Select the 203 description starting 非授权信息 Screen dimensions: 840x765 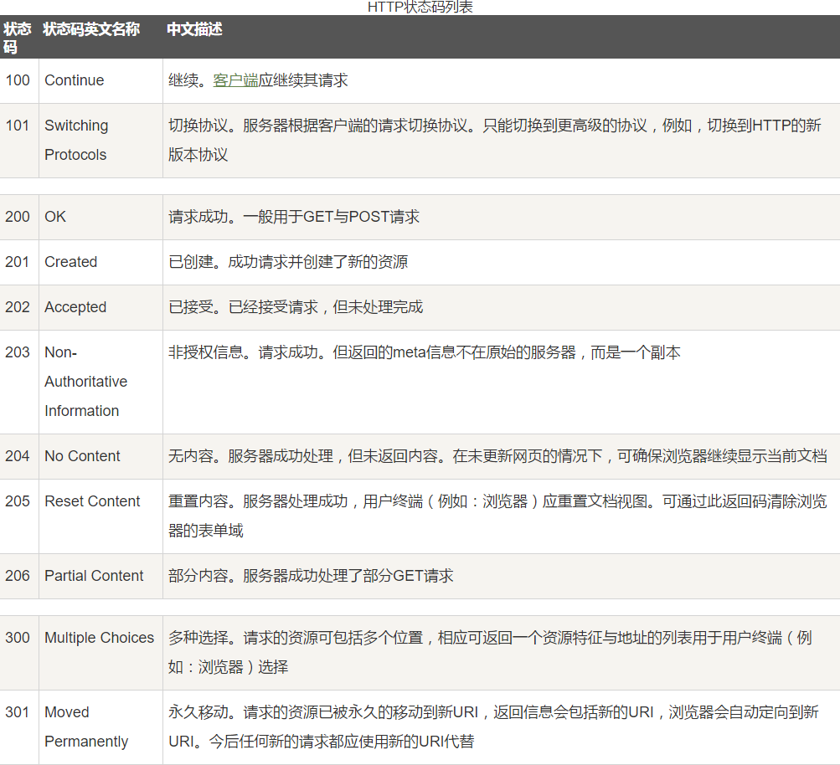(x=425, y=353)
